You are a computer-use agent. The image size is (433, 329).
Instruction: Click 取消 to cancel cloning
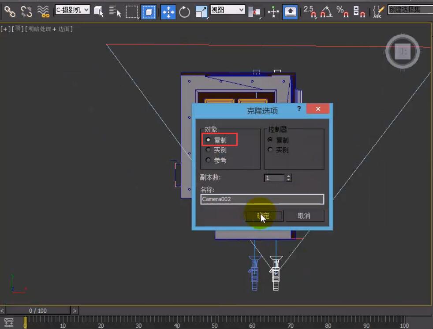[304, 216]
